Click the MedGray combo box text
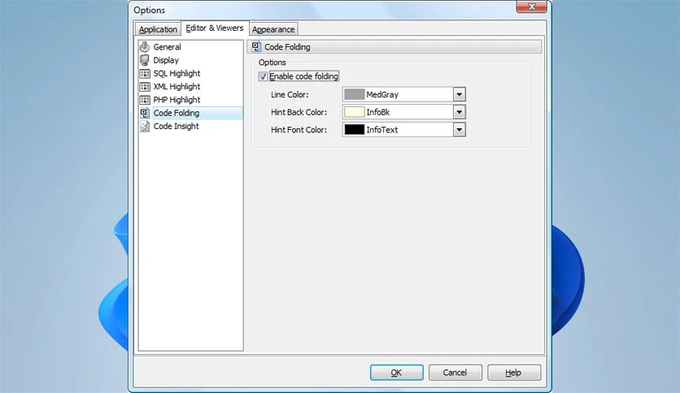680x393 pixels. pyautogui.click(x=382, y=94)
